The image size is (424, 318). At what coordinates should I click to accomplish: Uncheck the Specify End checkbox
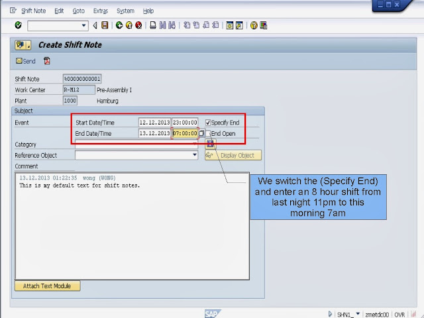pyautogui.click(x=207, y=123)
